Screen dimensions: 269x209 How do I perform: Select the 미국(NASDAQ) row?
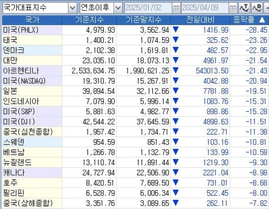point(136,81)
